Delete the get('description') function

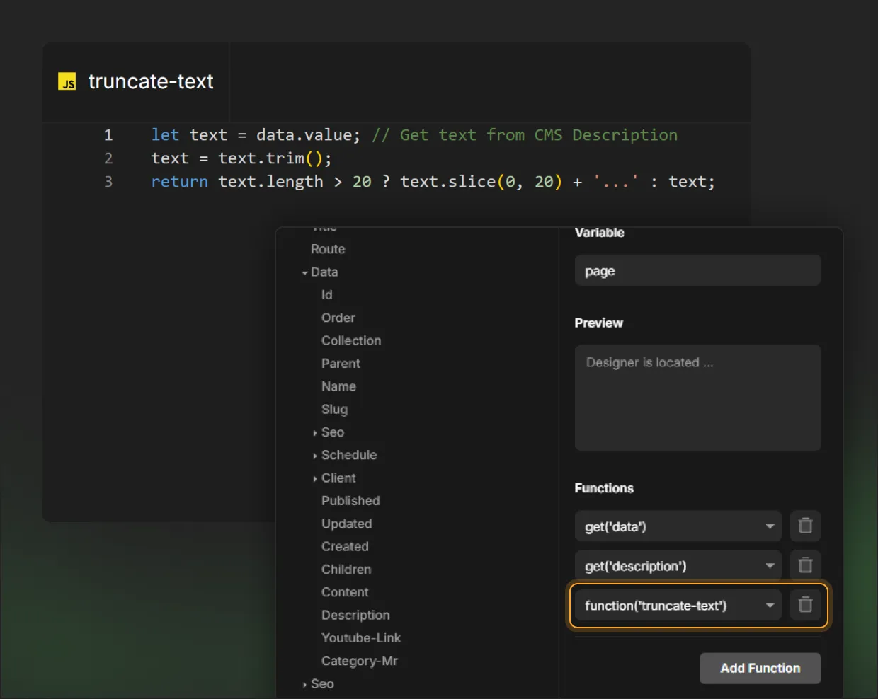[x=805, y=565]
